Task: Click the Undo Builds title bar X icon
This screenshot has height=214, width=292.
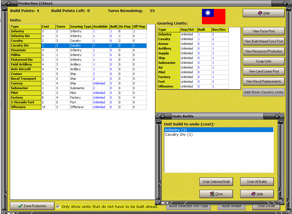Action: point(277,116)
